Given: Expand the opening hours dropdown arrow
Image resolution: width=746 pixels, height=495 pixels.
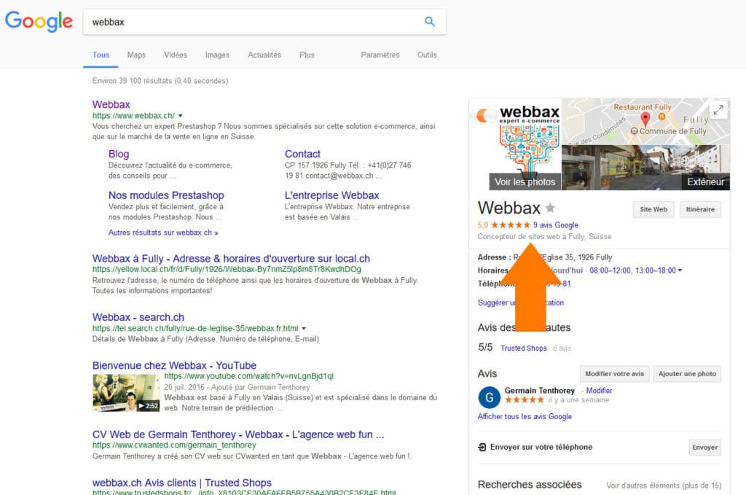Looking at the screenshot, I should 680,270.
